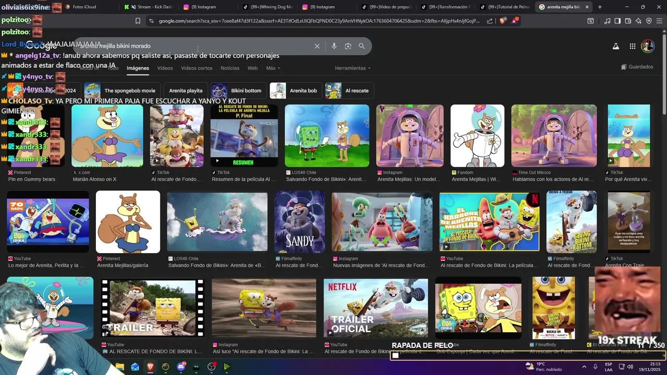
Task: Bookmark this page in the address bar
Action: pos(138,21)
